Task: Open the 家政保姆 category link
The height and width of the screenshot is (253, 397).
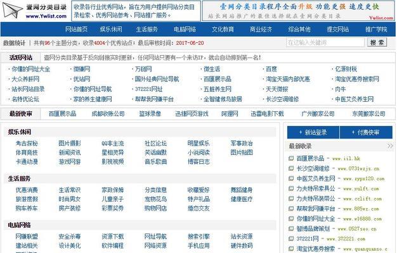Action: point(113,190)
